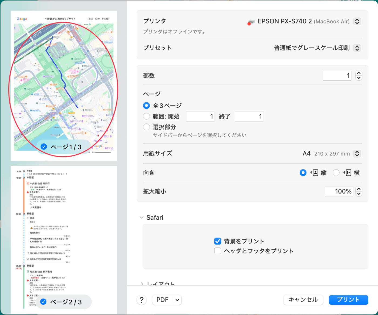Choose 横 landscape orientation radio

tap(336, 173)
